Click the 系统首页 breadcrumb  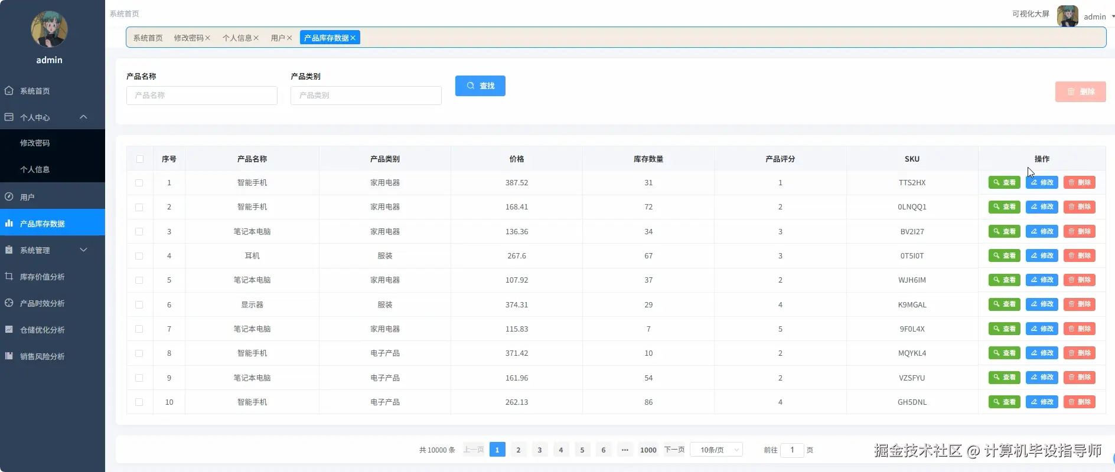[125, 14]
